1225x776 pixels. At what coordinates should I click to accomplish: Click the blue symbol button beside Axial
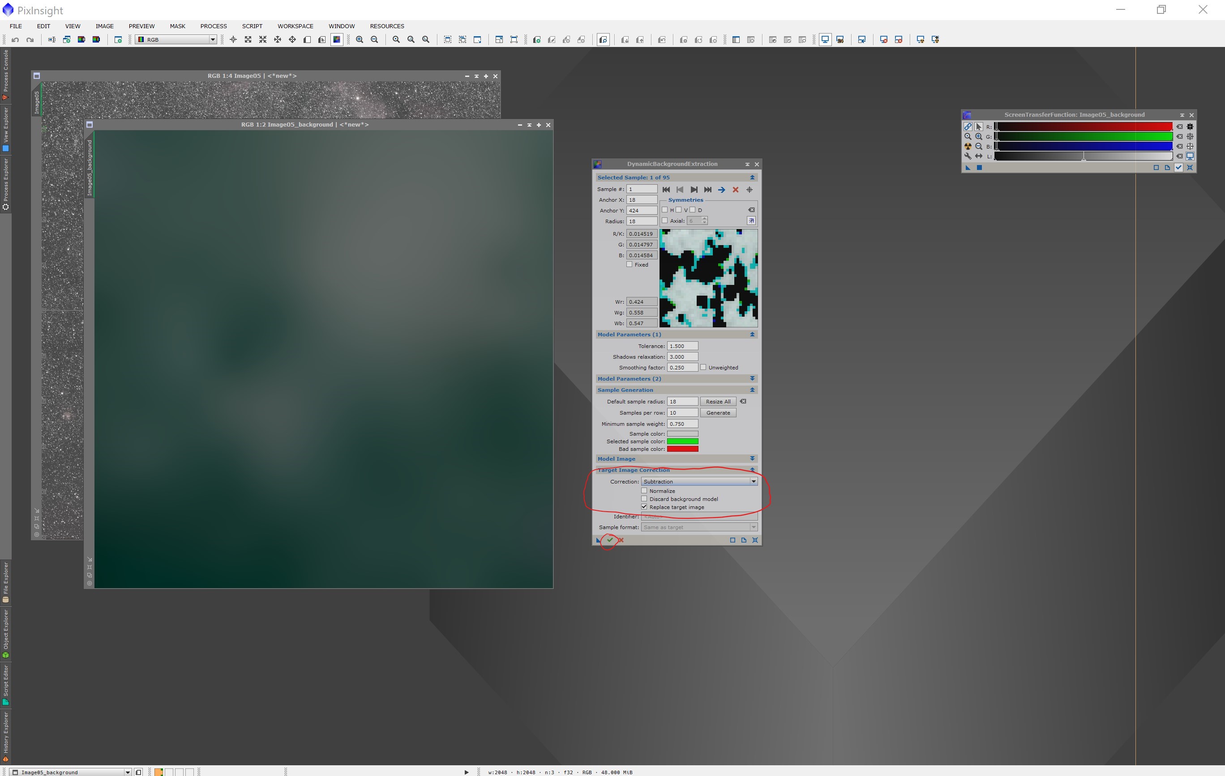point(751,221)
